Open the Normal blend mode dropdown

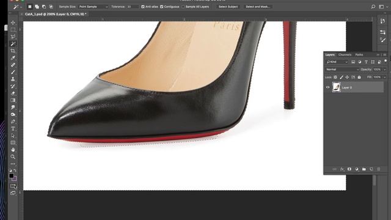pyautogui.click(x=342, y=70)
